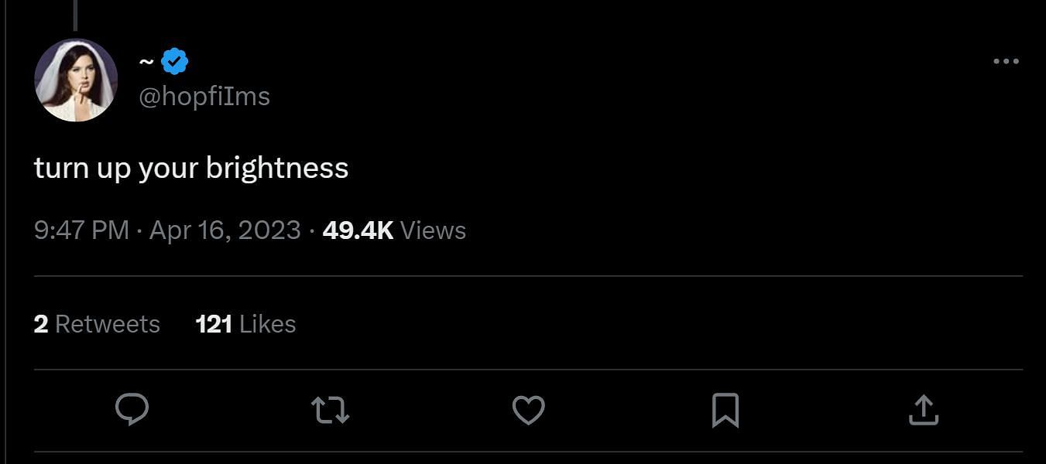Click the "turn up your brightness" tweet text
Image resolution: width=1046 pixels, height=464 pixels.
191,168
